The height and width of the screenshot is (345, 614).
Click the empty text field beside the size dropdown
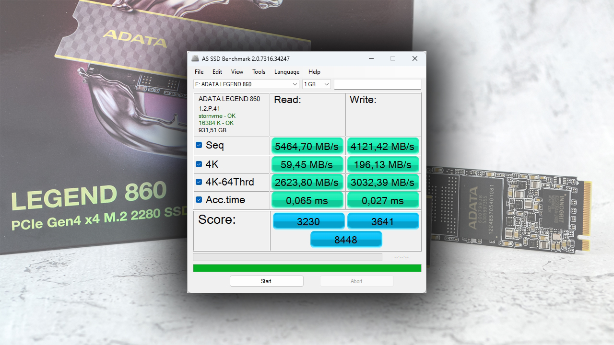tap(378, 84)
